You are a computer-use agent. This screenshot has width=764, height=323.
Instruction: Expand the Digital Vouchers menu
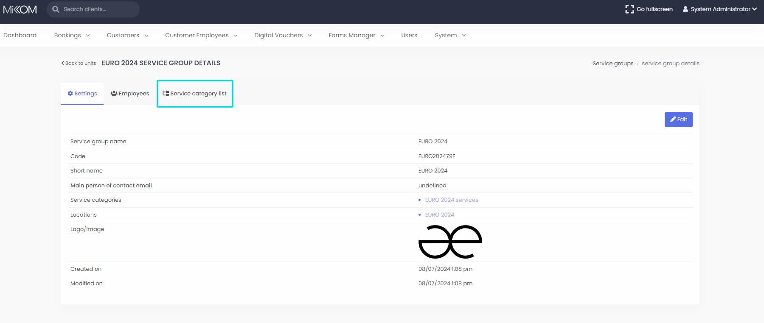pyautogui.click(x=283, y=35)
